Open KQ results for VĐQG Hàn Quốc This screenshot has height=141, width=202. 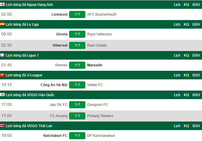tap(186, 95)
